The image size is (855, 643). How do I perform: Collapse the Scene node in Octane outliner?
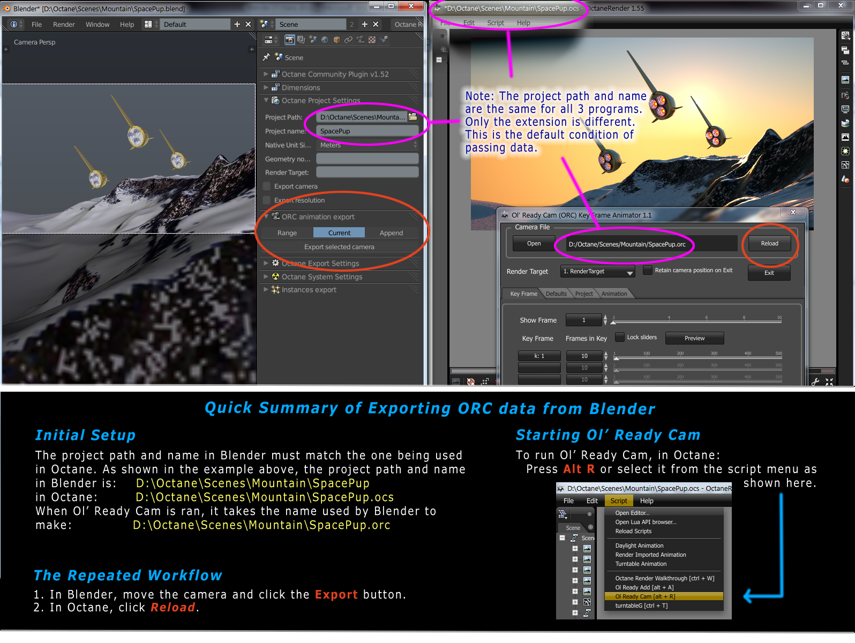coord(562,538)
